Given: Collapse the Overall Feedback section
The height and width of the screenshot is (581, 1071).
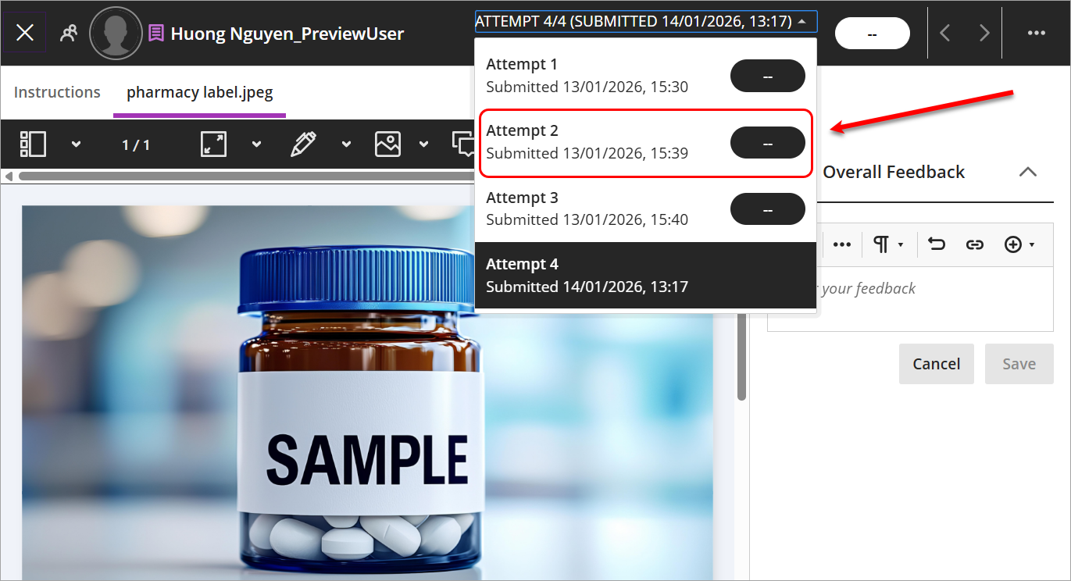Looking at the screenshot, I should click(x=1028, y=172).
